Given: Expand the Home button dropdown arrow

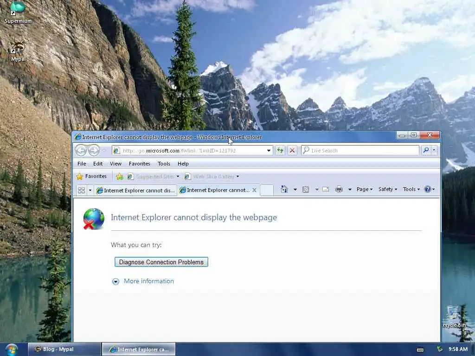Looking at the screenshot, I should pyautogui.click(x=295, y=190).
